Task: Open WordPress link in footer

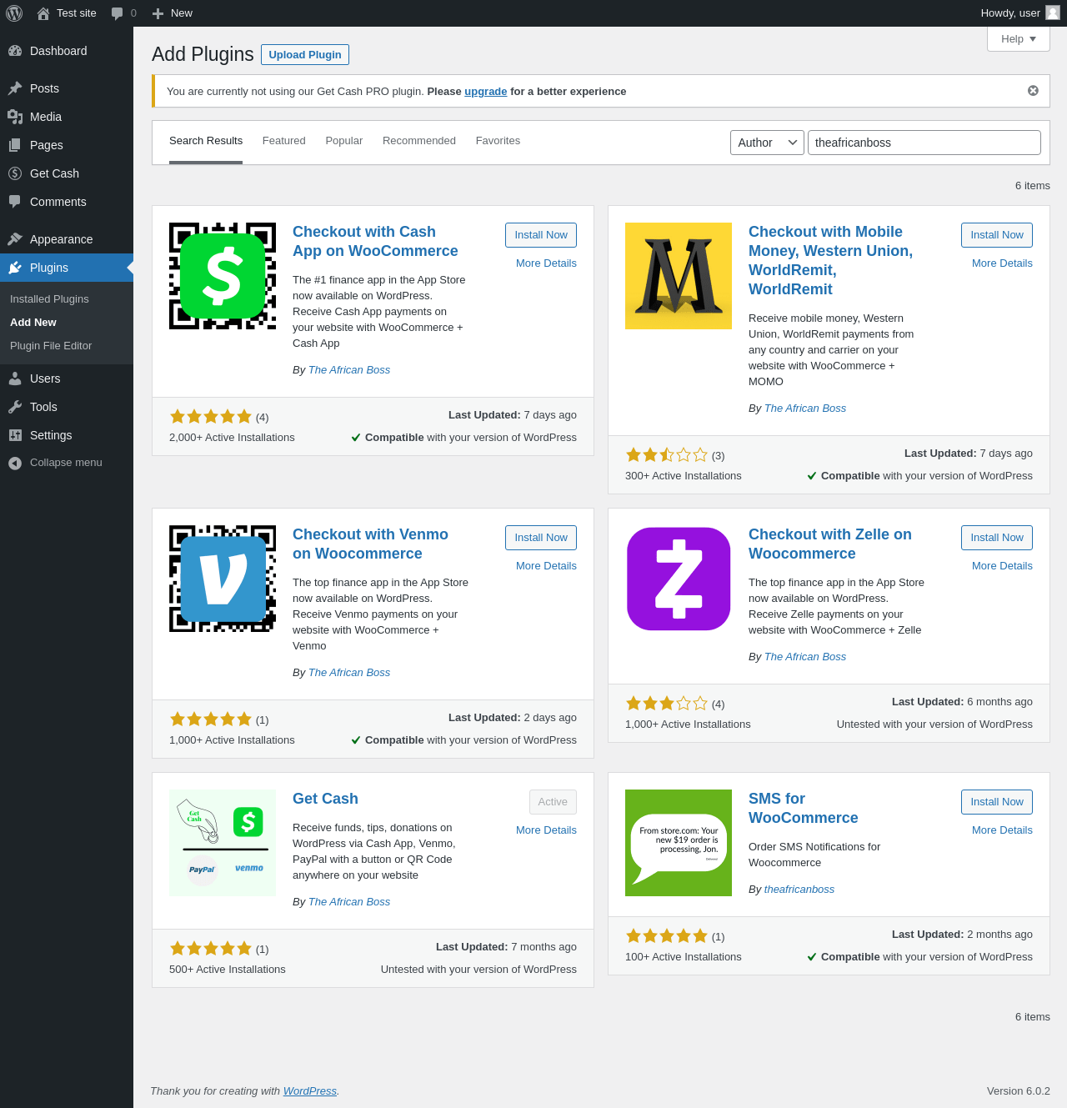Action: [310, 1091]
